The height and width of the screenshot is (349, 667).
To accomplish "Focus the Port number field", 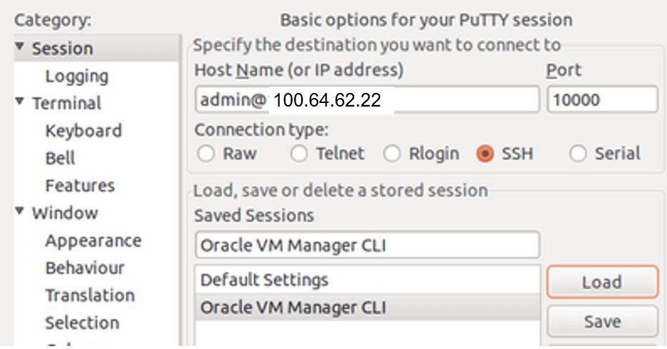I will click(601, 100).
